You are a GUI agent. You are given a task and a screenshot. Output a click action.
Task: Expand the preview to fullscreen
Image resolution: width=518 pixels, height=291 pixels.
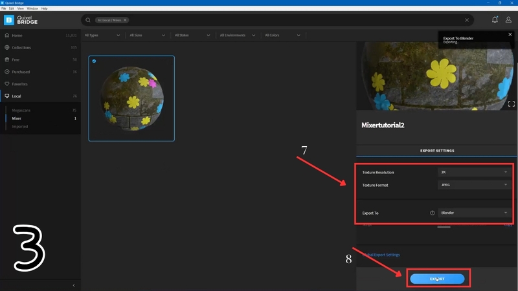coord(512,104)
